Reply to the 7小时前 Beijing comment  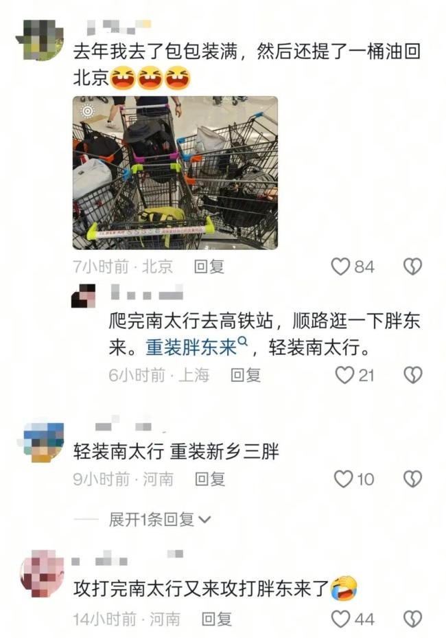pos(209,267)
